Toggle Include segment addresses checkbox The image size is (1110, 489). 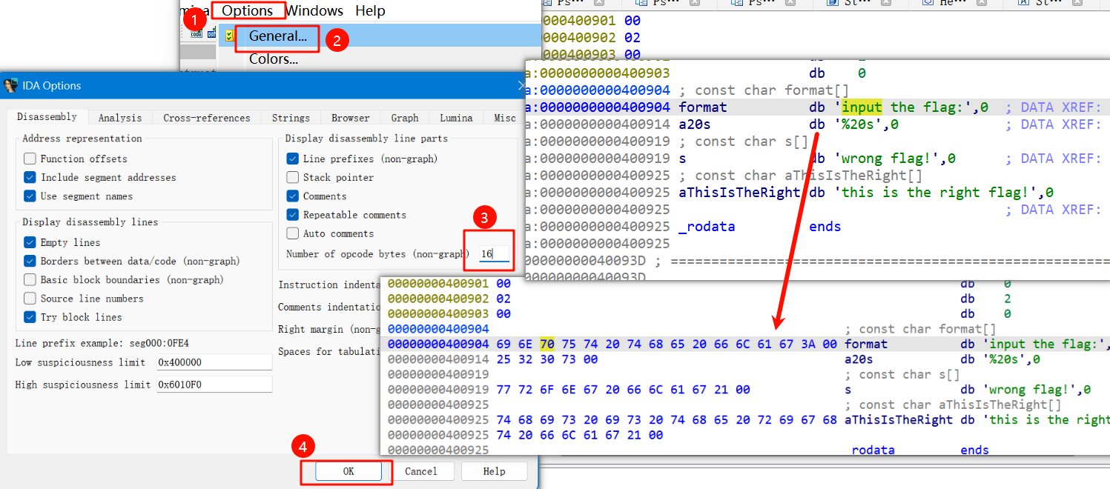pyautogui.click(x=30, y=177)
